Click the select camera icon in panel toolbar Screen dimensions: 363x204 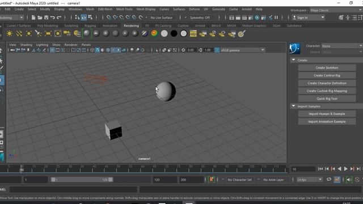tap(12, 50)
